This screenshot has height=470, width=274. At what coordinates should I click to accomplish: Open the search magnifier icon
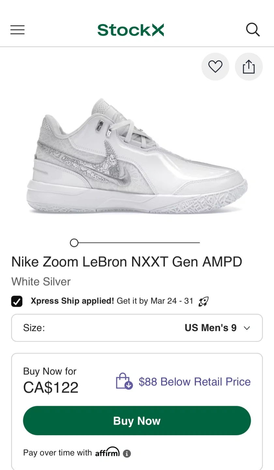[x=252, y=30]
